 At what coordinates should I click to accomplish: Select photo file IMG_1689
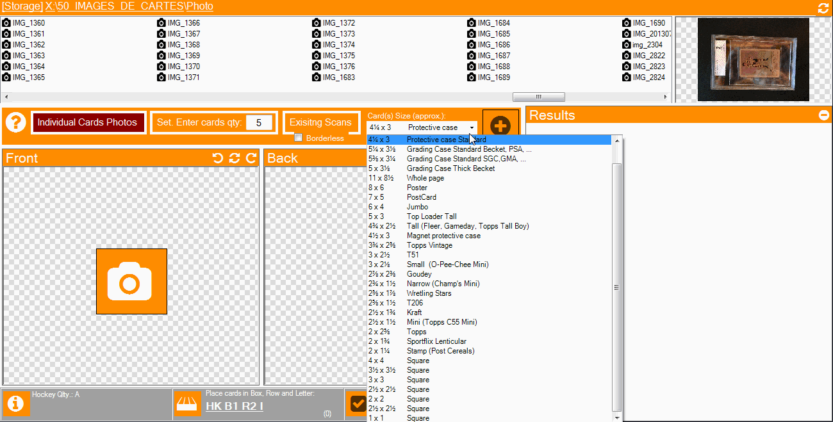pos(489,77)
